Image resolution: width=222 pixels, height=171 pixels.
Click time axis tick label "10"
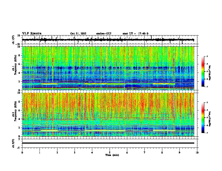197,153
